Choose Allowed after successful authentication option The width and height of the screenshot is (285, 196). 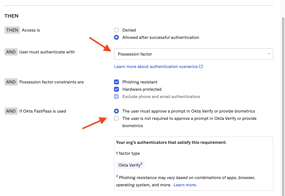116,37
